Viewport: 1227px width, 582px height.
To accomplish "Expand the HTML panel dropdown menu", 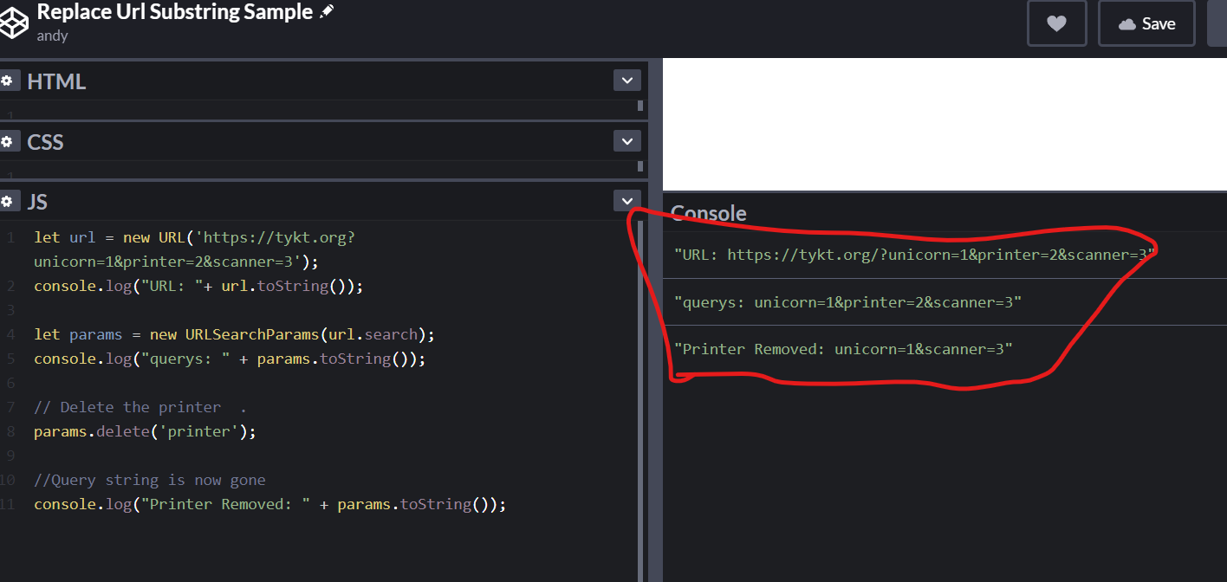I will tap(626, 81).
